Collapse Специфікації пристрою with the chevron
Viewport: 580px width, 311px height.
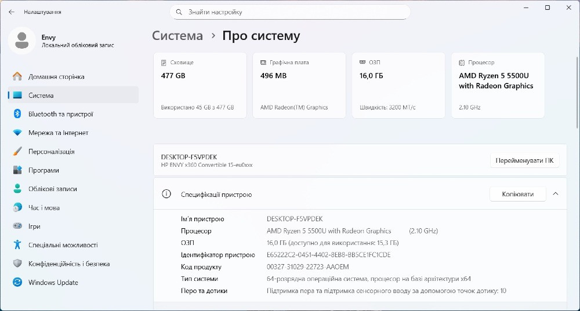(x=555, y=194)
